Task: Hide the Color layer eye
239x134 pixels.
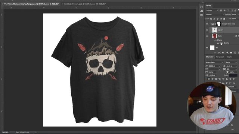Action: click(x=207, y=36)
